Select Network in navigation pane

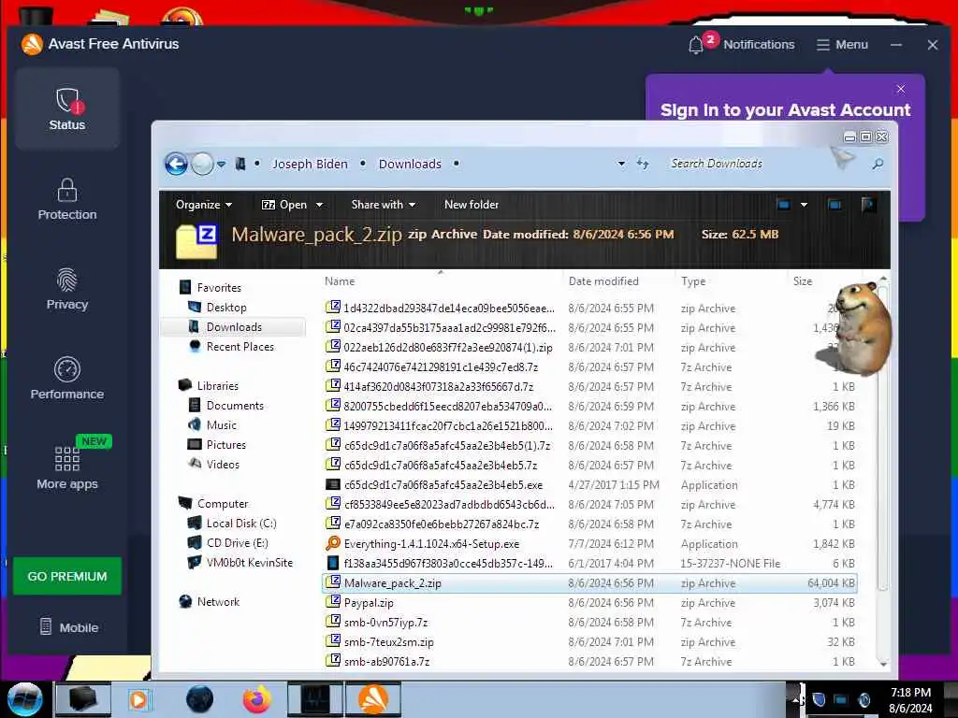(x=210, y=601)
